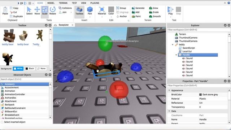
Task: Click the Search object field
Action: click(x=26, y=79)
